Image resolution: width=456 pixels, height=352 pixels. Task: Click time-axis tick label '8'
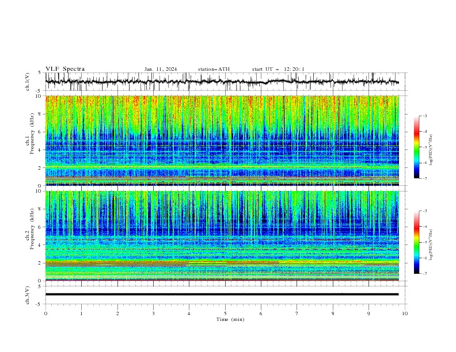(333, 313)
